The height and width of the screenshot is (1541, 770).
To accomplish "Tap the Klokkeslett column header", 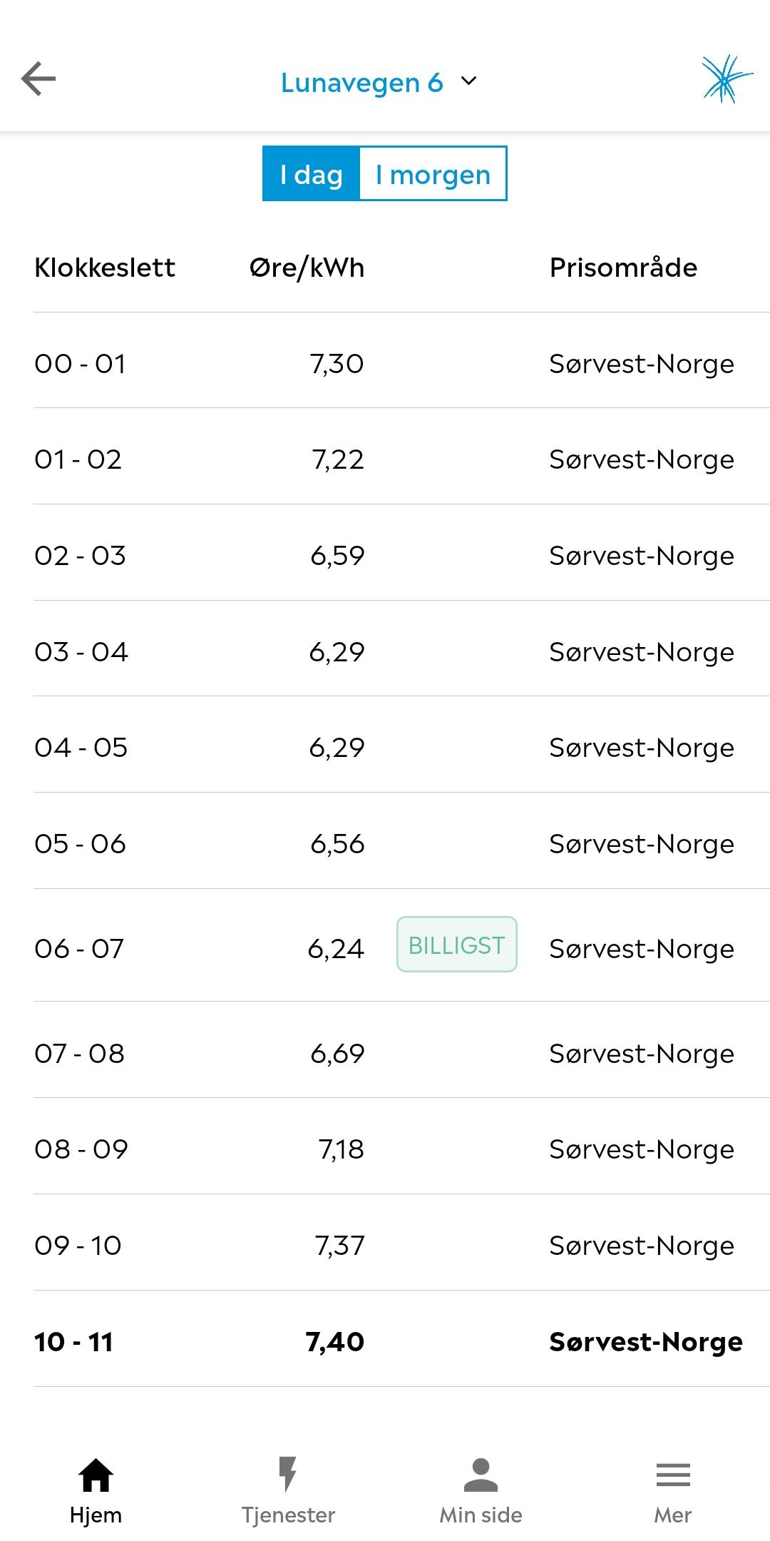I will tap(105, 268).
